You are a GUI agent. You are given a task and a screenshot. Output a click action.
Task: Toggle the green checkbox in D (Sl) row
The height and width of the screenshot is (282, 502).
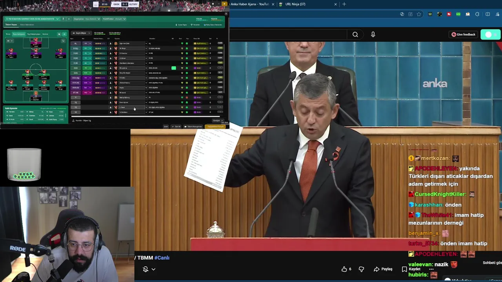[187, 63]
